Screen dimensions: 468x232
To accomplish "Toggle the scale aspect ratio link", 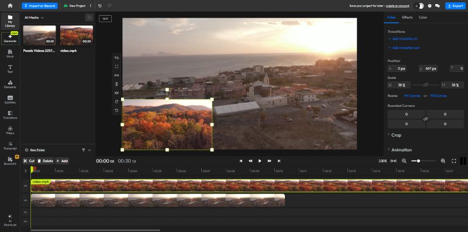I will point(426,85).
